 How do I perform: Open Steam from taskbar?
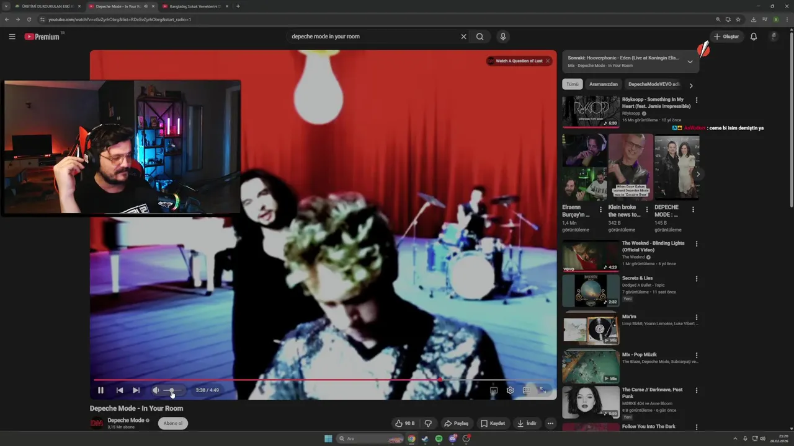(x=425, y=439)
